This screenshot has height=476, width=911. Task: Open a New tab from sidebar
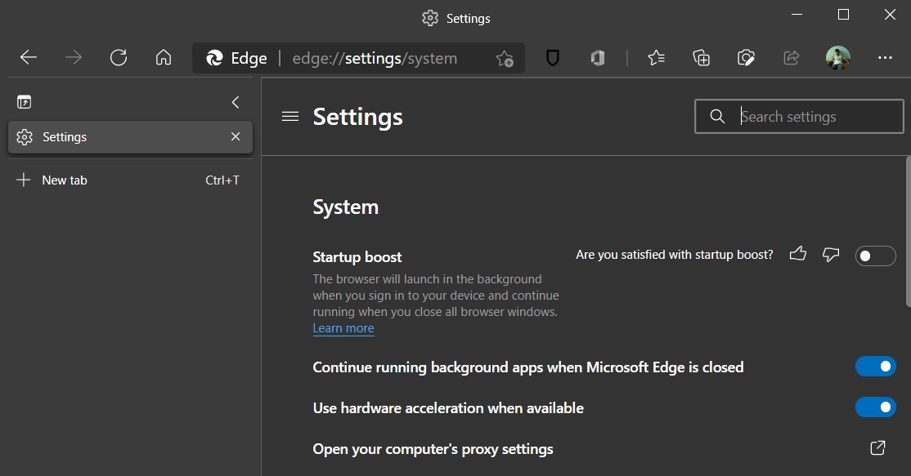(x=65, y=180)
